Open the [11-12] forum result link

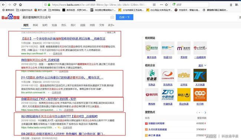click(62, 78)
